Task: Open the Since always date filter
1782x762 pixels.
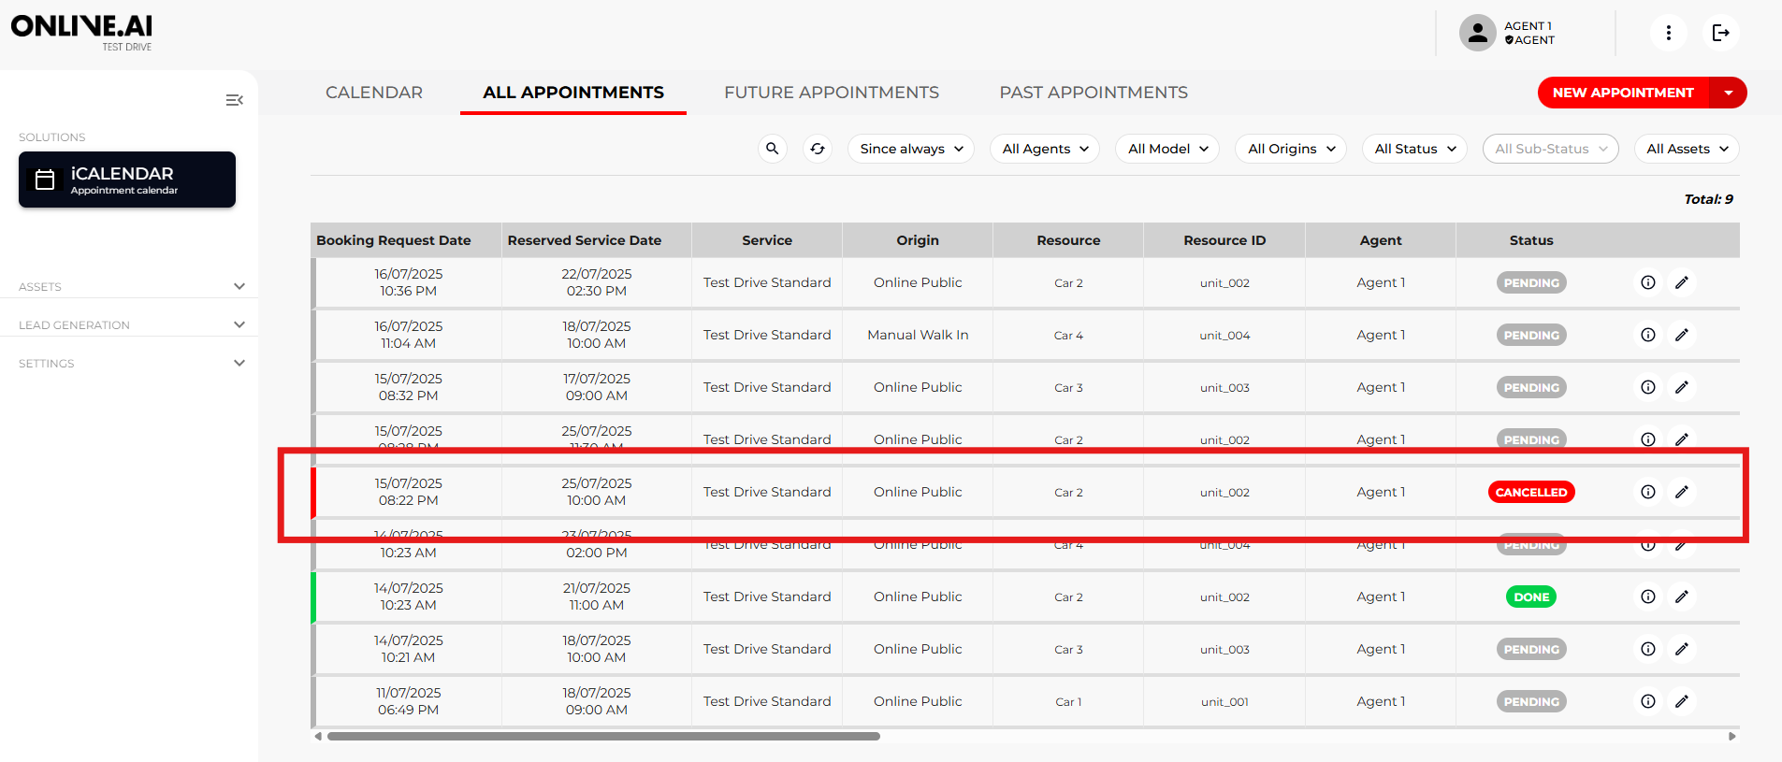Action: pos(910,149)
